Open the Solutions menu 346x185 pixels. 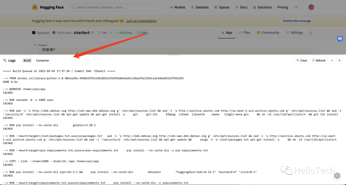(x=262, y=7)
